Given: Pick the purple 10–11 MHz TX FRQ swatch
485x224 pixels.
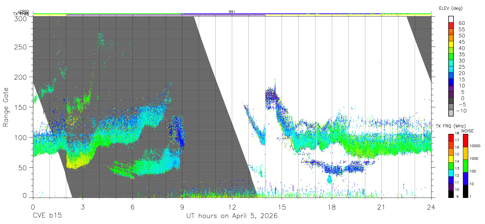Looking at the screenshot, I should [451, 187].
